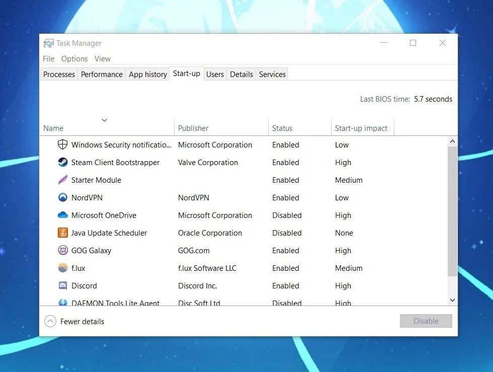This screenshot has height=372, width=493.
Task: Open the Name column sort dropdown
Action: (x=104, y=120)
